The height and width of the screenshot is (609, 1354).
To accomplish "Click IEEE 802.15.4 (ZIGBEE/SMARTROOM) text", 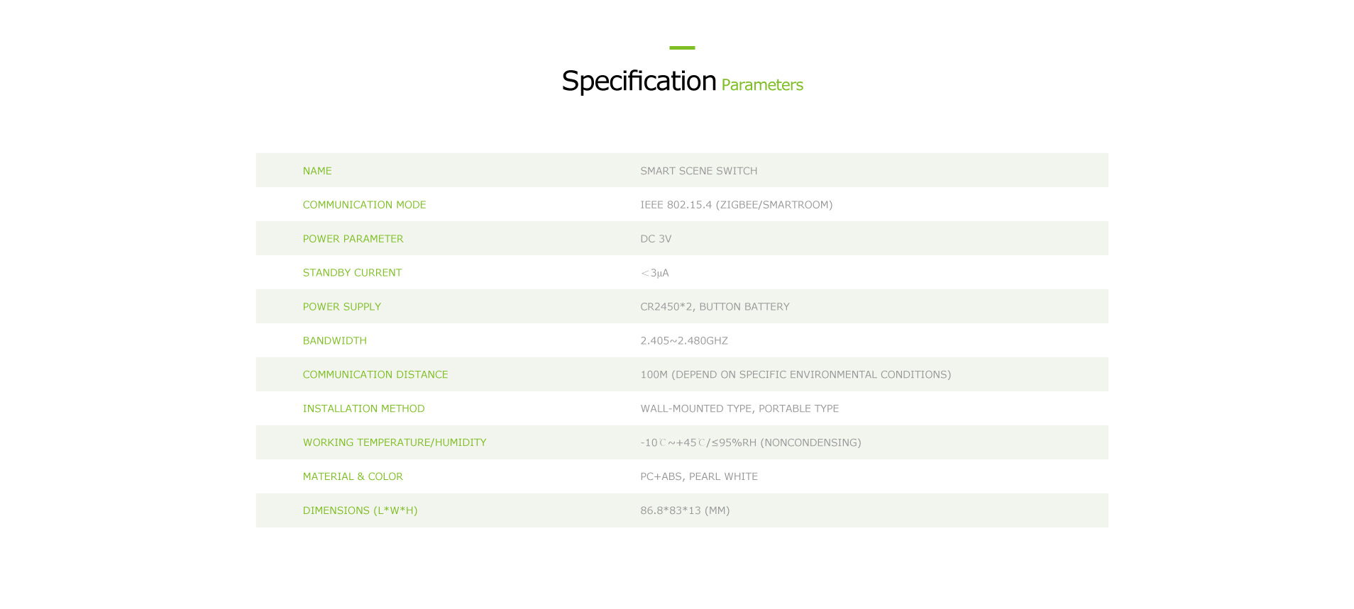I will tap(737, 205).
